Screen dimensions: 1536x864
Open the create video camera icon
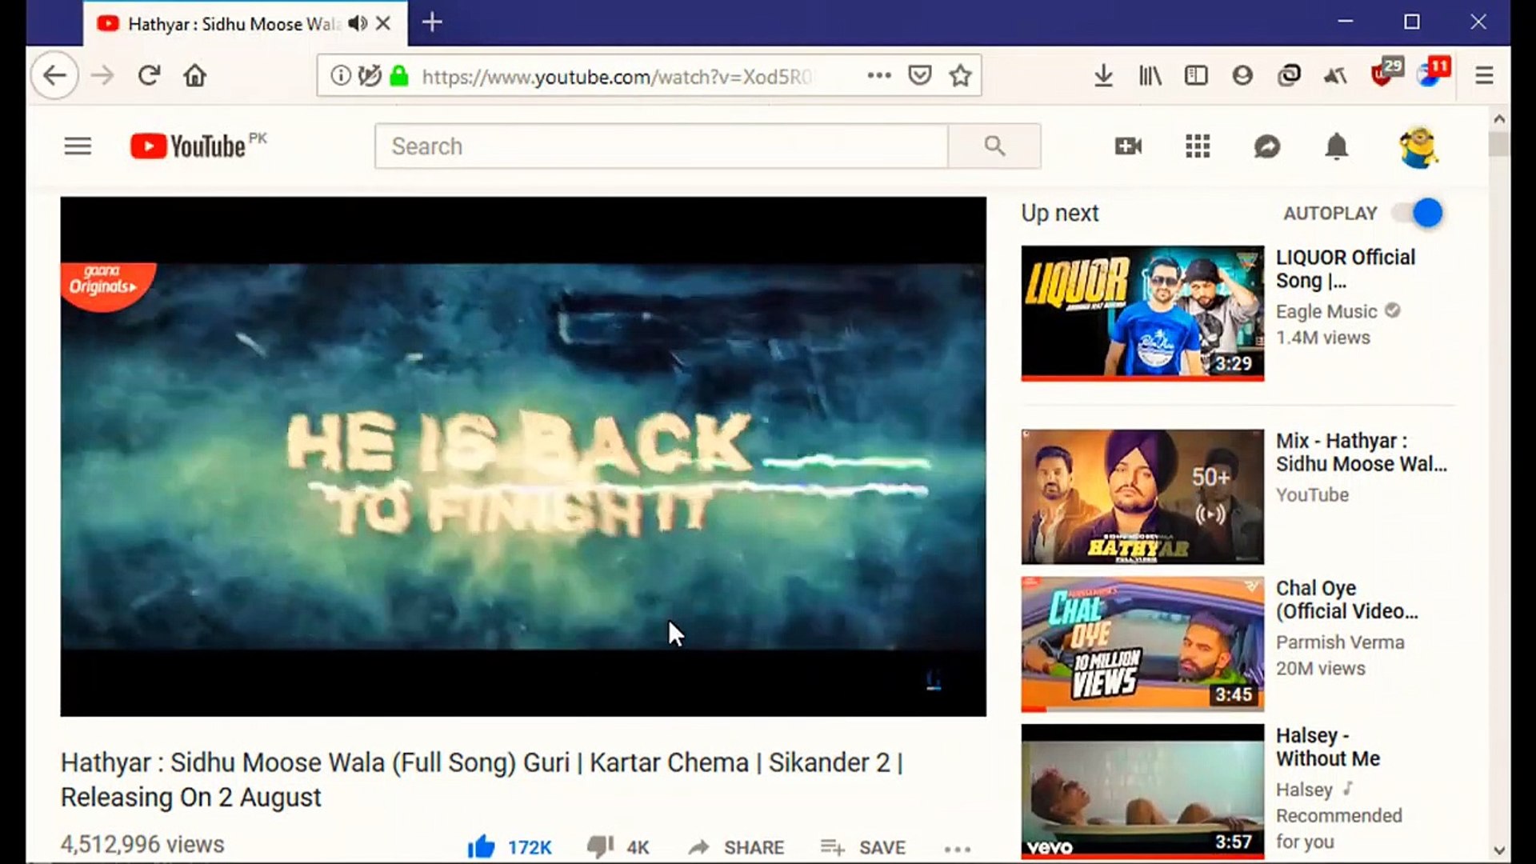click(x=1128, y=146)
